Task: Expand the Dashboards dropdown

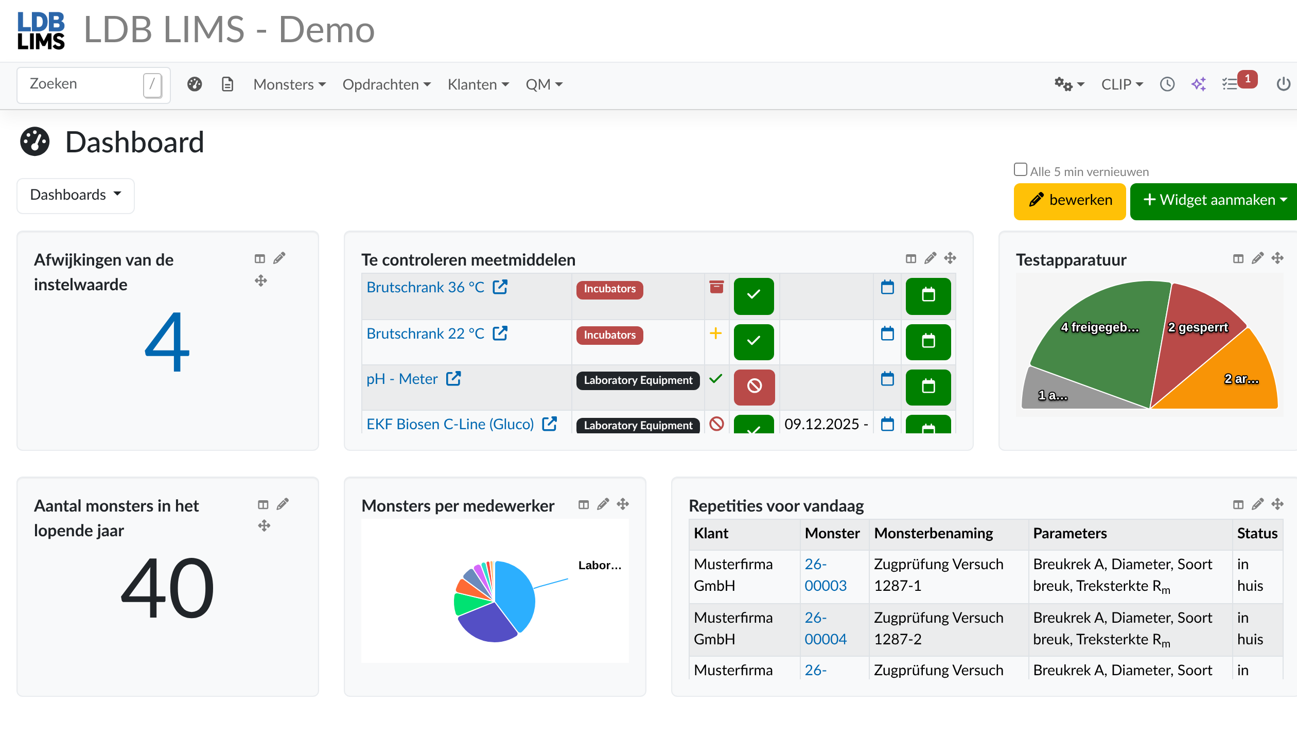Action: pos(76,195)
